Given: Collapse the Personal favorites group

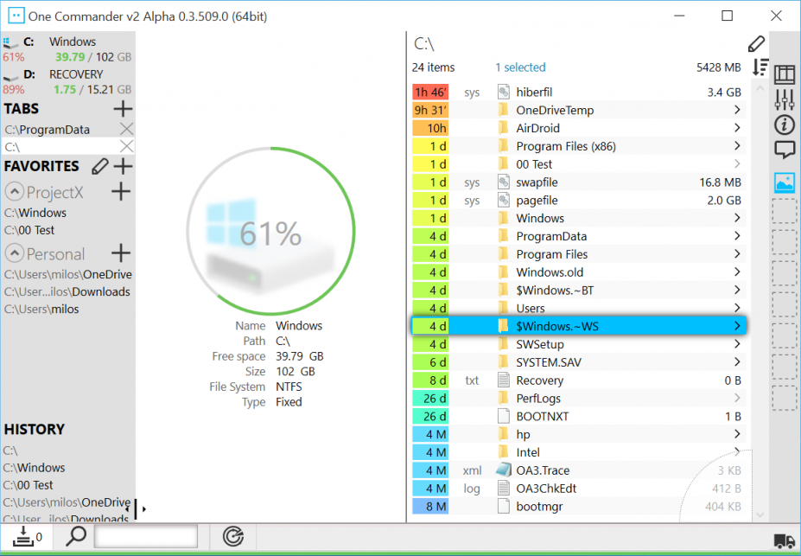Looking at the screenshot, I should pos(15,253).
